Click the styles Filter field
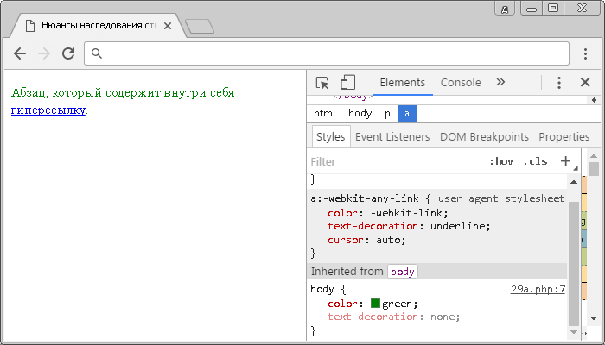605x345 pixels. [398, 161]
